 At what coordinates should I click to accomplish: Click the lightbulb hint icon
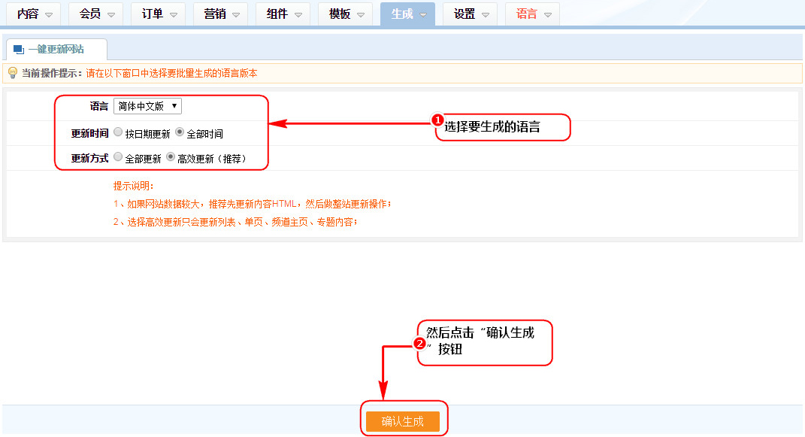pyautogui.click(x=12, y=73)
